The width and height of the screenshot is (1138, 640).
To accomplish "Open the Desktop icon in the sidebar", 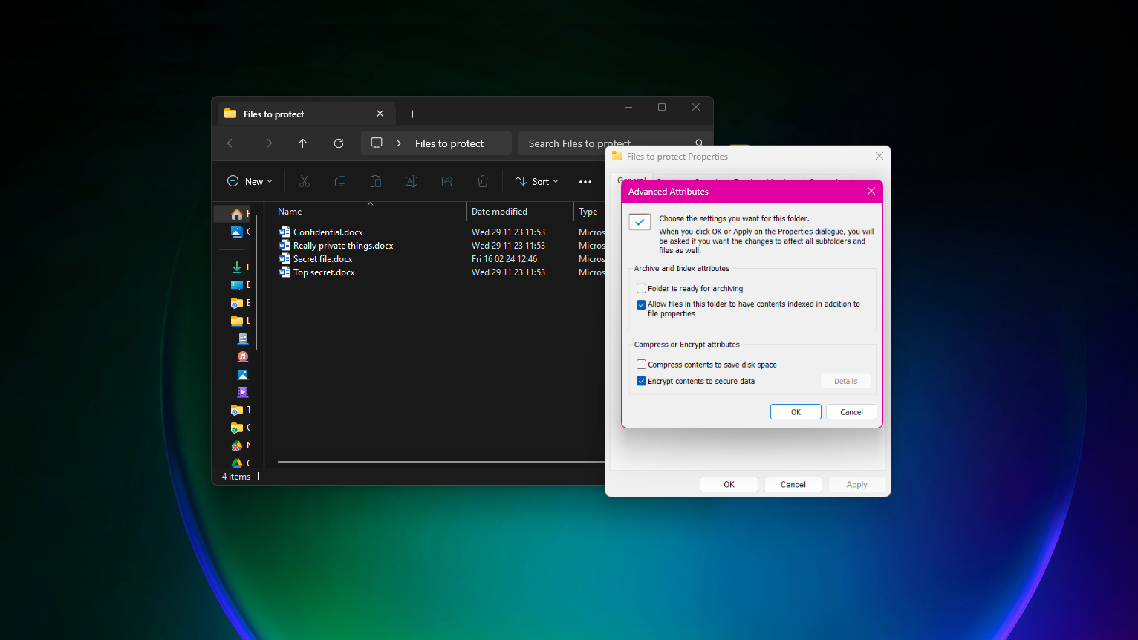I will [x=237, y=285].
